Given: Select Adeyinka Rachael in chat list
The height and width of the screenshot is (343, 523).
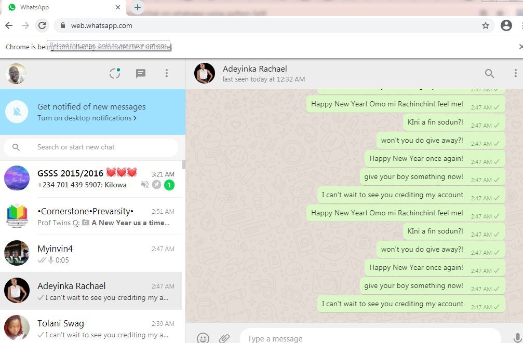Looking at the screenshot, I should pos(91,291).
